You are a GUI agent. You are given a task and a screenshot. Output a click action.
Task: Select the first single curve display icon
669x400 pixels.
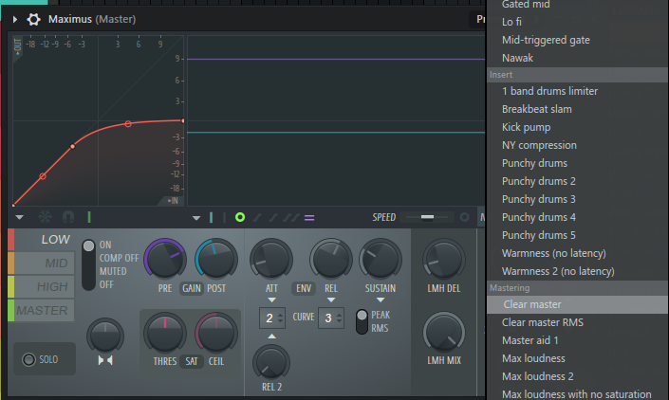click(257, 218)
